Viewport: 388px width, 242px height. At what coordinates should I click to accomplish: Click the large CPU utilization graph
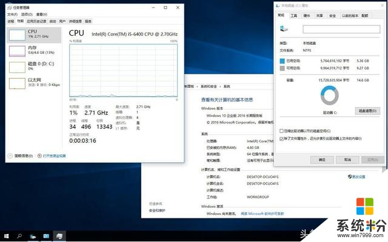tap(123, 71)
